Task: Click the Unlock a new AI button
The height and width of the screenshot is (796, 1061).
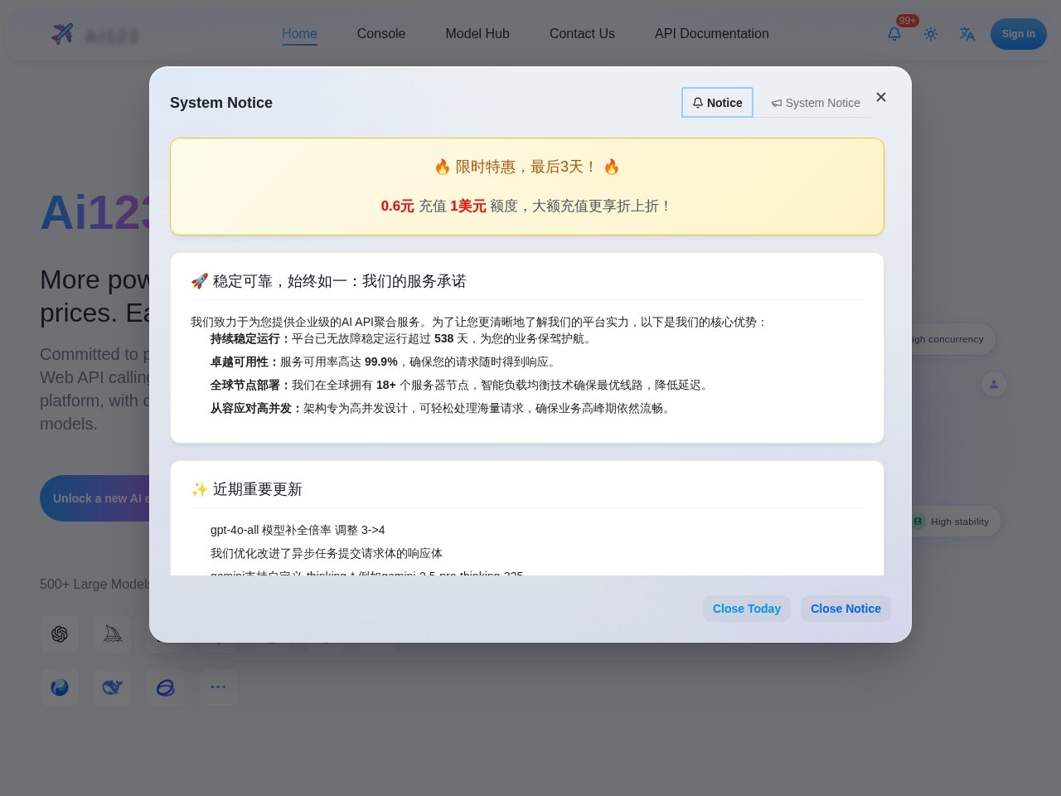Action: [x=95, y=498]
